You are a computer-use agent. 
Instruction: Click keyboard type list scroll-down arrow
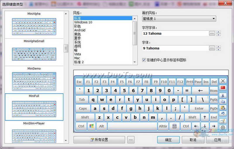[x=66, y=141]
